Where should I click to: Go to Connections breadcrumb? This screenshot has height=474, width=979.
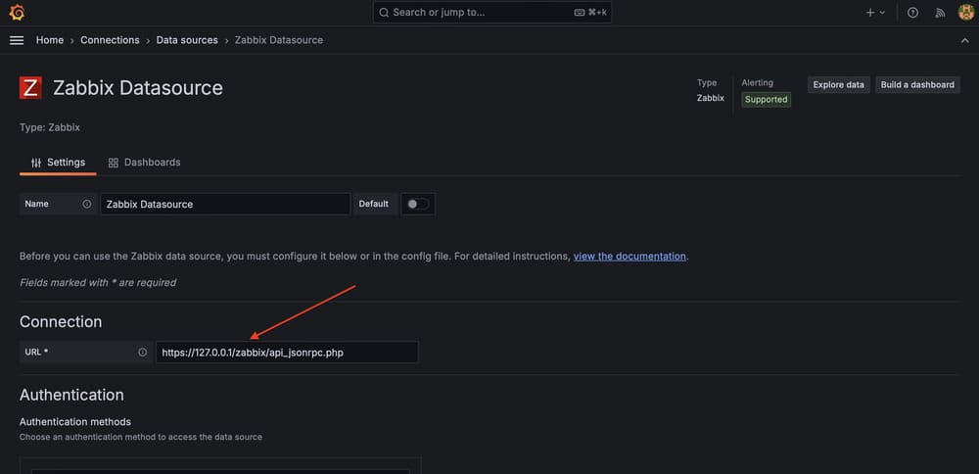(110, 40)
